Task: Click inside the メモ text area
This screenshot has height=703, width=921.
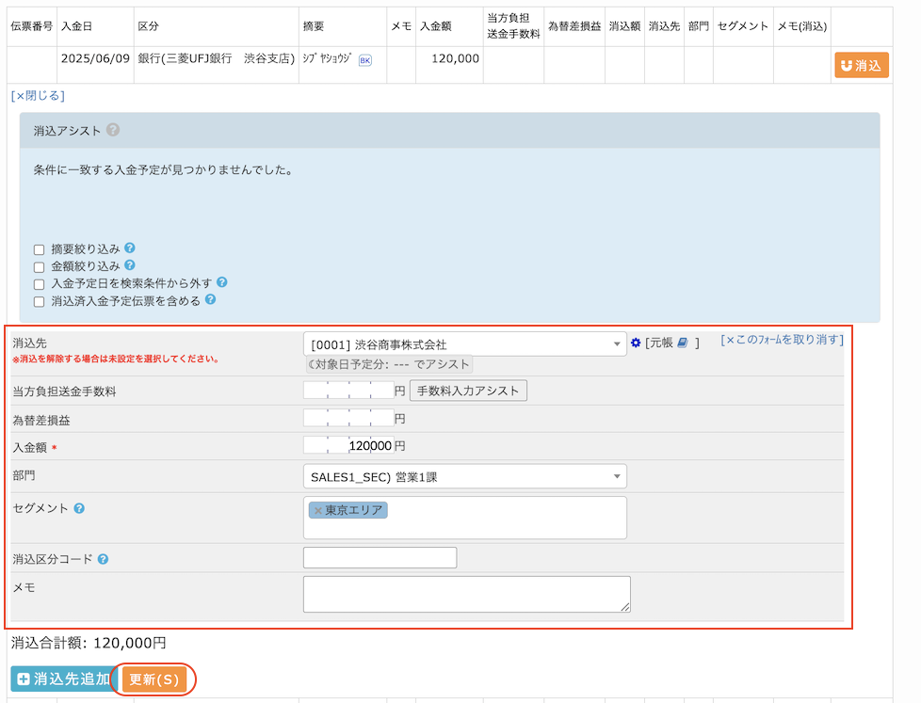Action: (465, 594)
